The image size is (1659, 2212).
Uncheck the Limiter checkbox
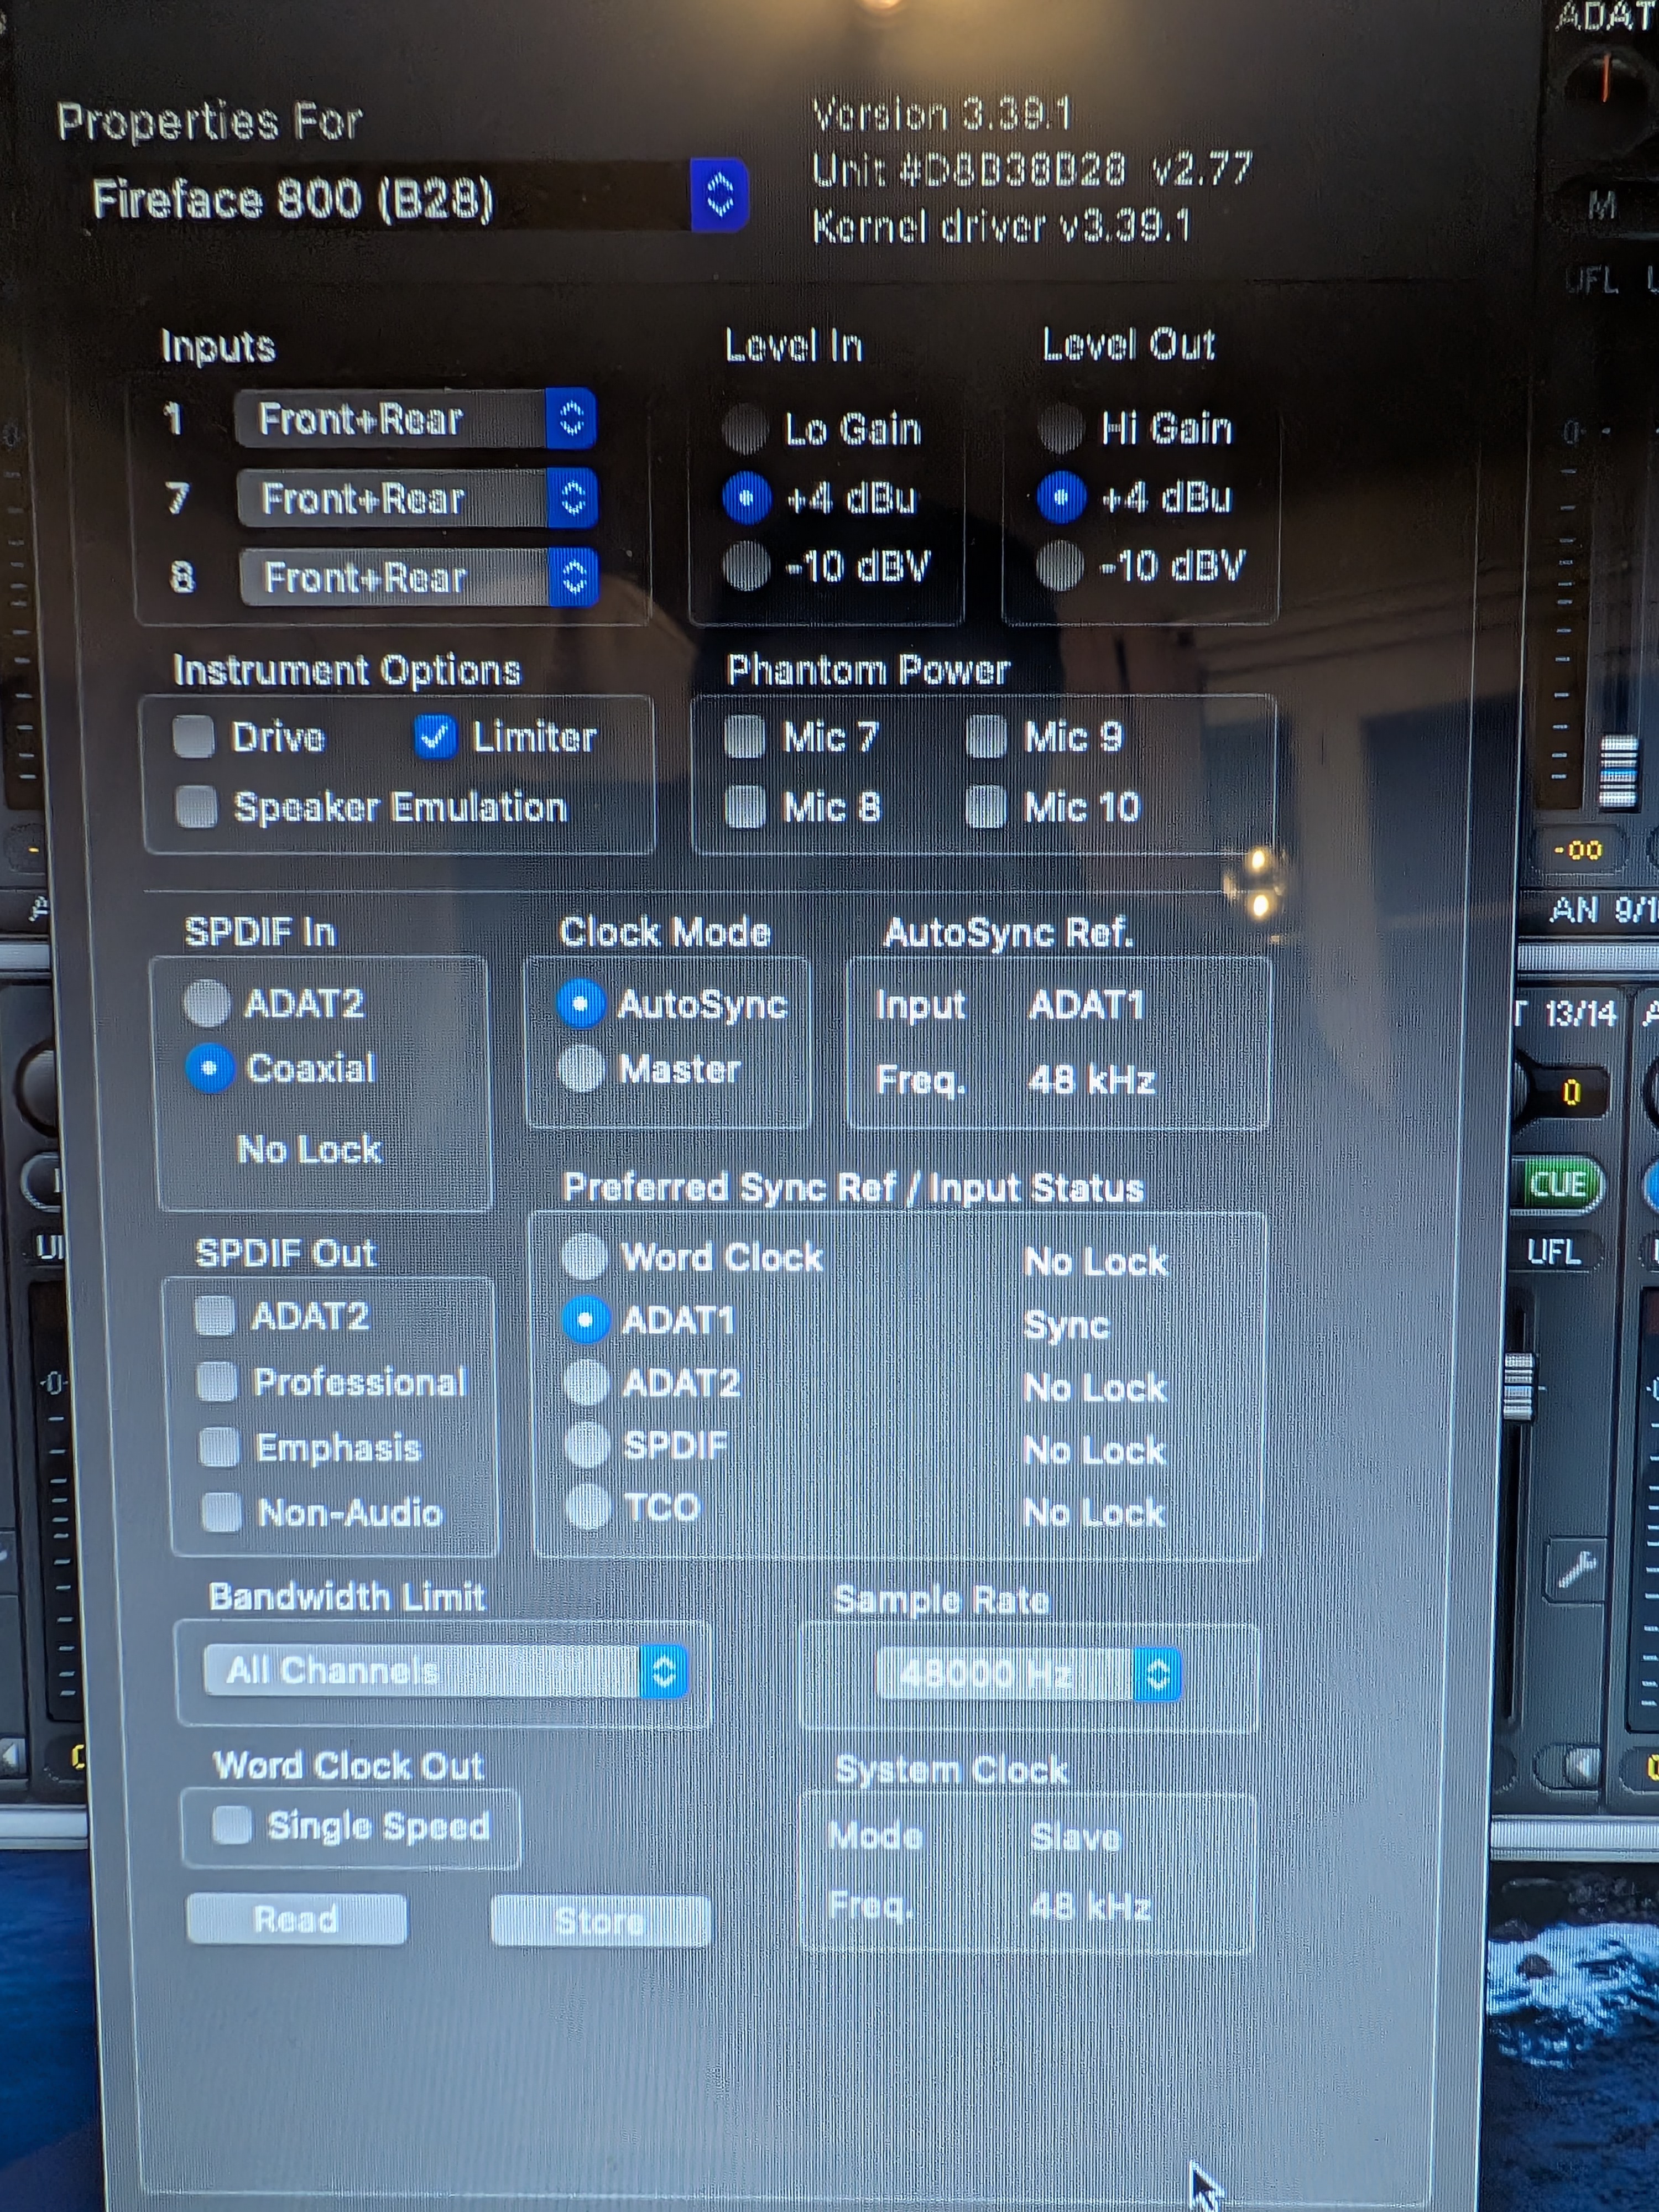[x=435, y=737]
